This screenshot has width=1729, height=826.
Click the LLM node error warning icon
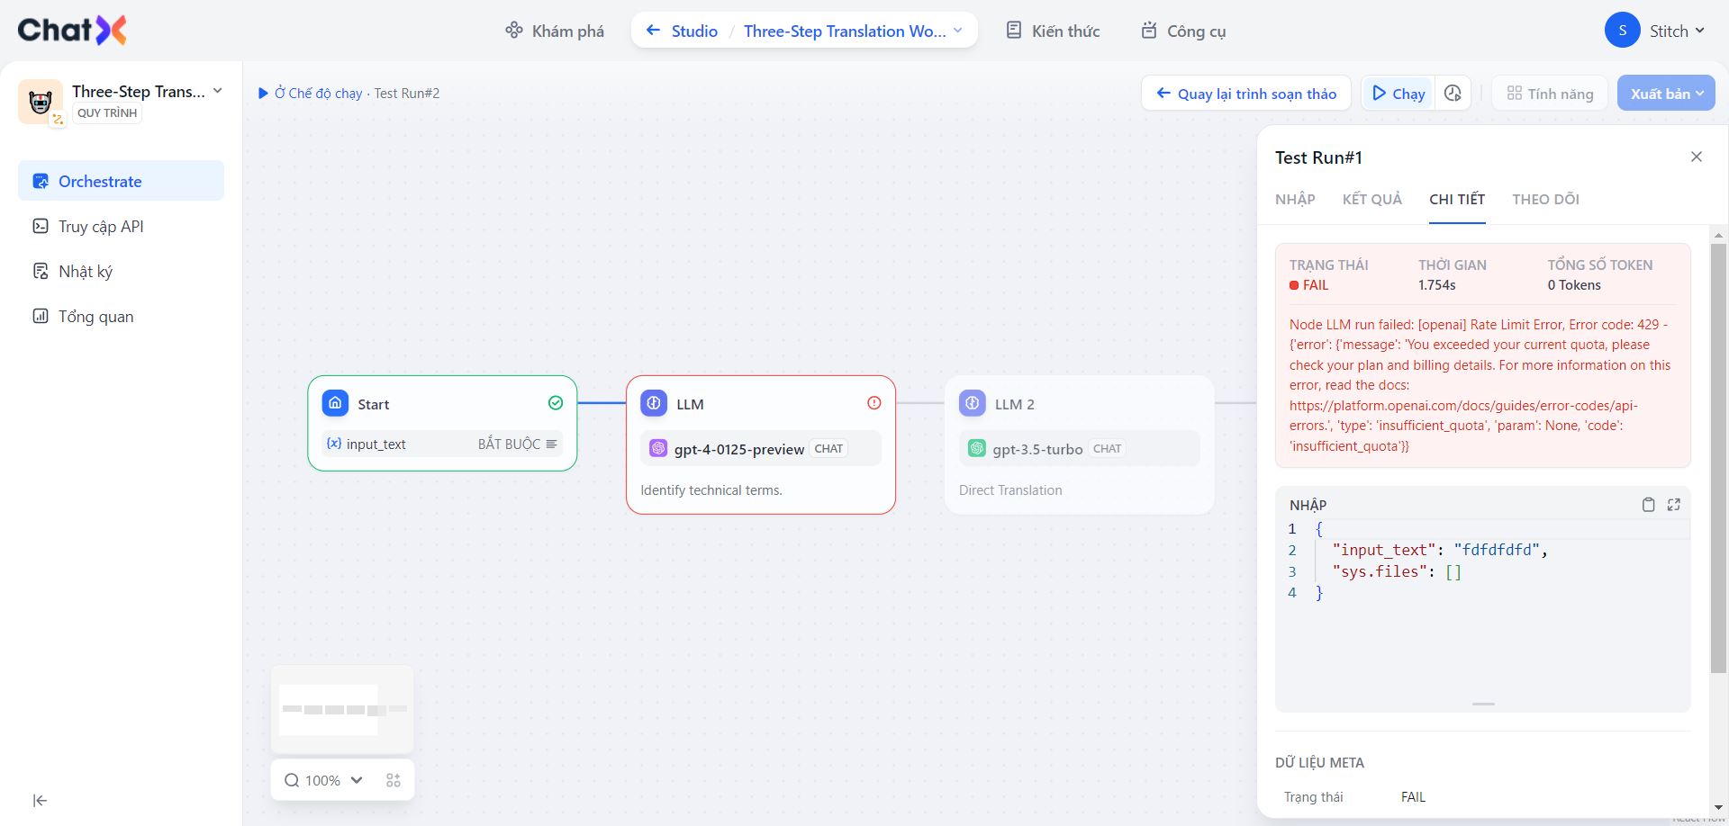point(874,403)
